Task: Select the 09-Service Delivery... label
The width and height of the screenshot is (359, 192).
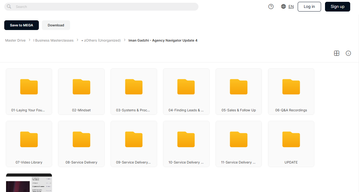Action: pyautogui.click(x=133, y=162)
